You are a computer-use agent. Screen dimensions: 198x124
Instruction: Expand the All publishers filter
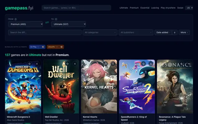pyautogui.click(x=136, y=32)
